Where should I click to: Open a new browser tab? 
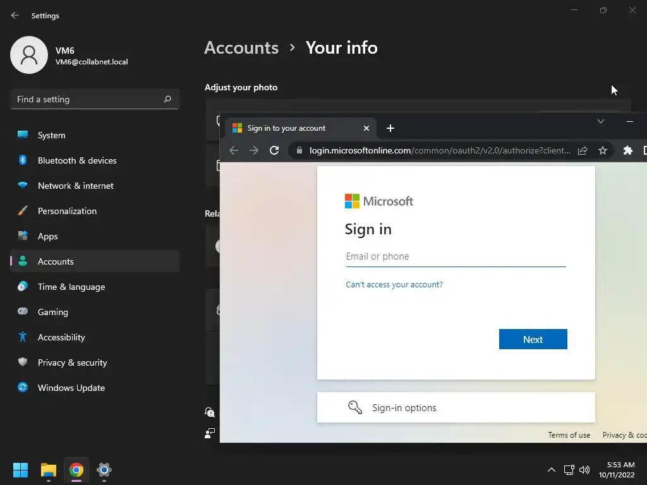click(x=390, y=128)
